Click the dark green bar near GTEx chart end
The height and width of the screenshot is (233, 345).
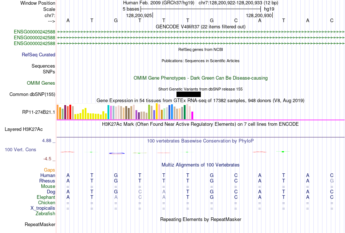184,112
